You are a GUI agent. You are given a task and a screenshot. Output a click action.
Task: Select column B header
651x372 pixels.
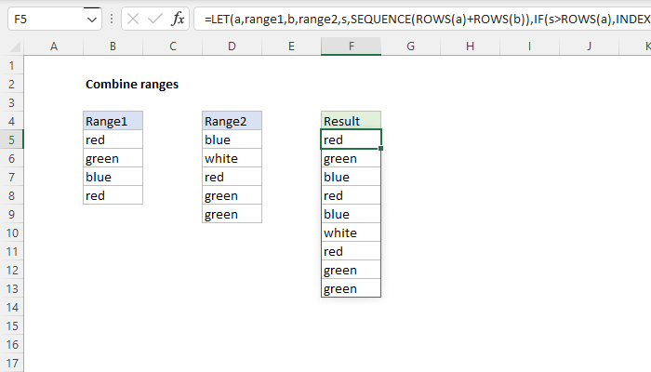pos(113,46)
